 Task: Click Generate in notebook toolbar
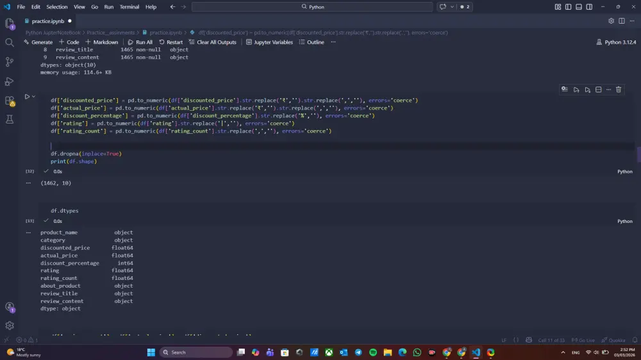[38, 42]
